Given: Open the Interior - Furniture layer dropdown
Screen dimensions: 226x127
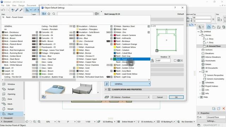Looking at the screenshot, I should (x=130, y=97).
